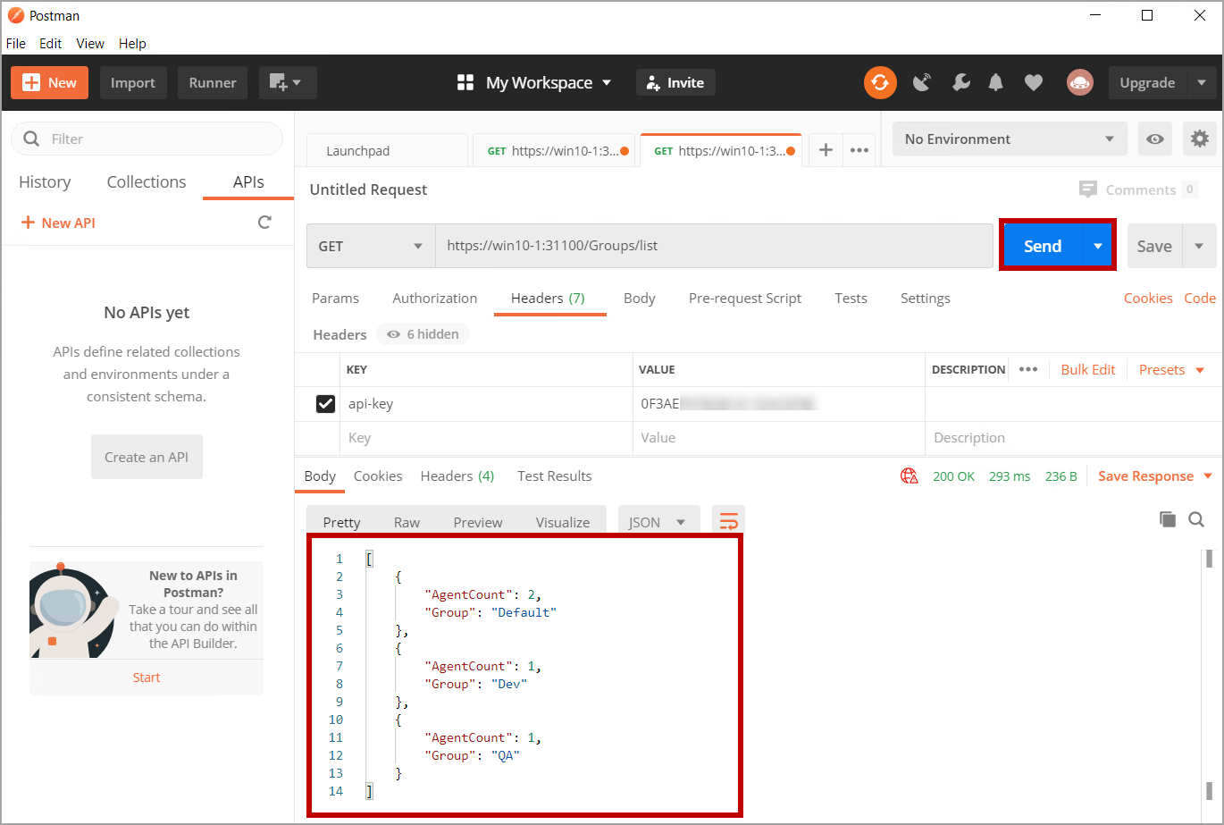Open the Collections sidebar tab
Viewport: 1224px width, 825px height.
[147, 181]
